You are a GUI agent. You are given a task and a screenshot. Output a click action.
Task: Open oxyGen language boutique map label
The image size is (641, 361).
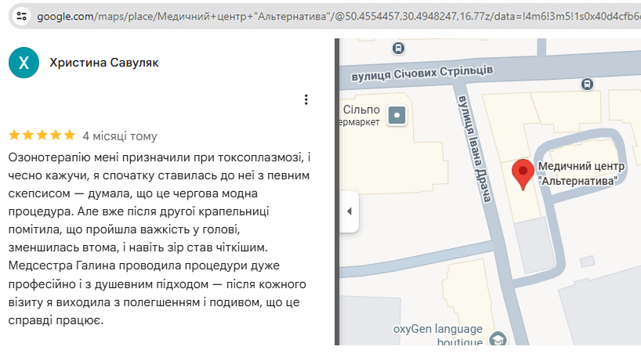pos(437,335)
